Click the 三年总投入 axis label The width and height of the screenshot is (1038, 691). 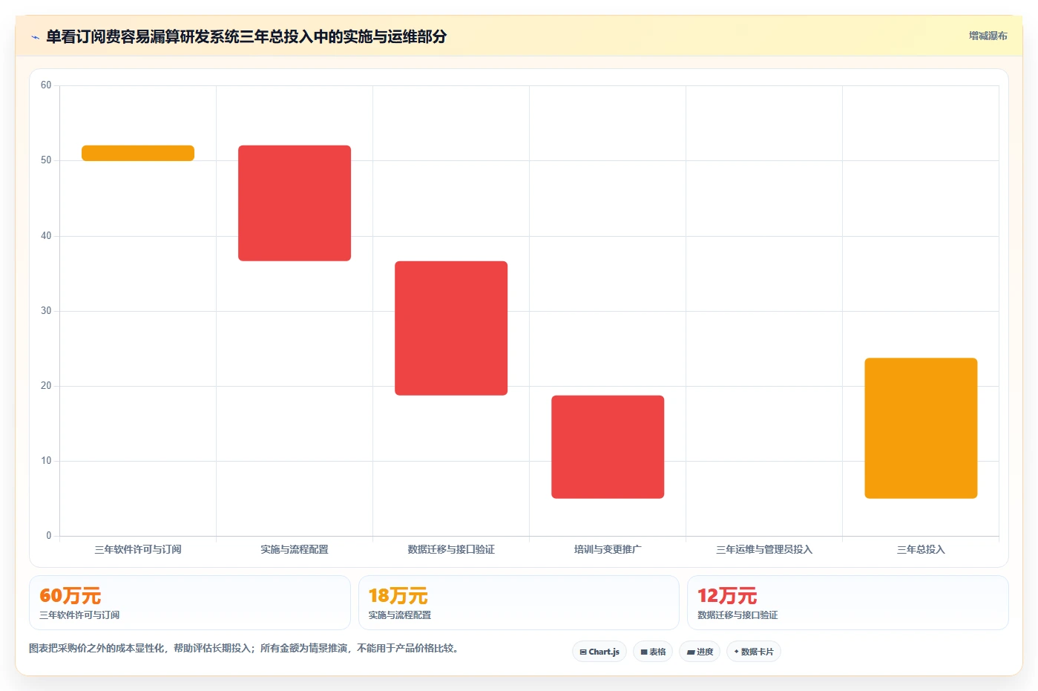click(921, 550)
